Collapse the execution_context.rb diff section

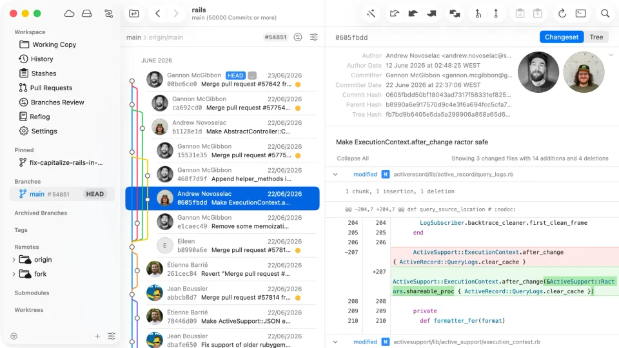click(335, 342)
